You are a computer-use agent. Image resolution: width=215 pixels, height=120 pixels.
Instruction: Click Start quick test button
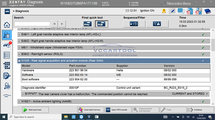click(35, 110)
